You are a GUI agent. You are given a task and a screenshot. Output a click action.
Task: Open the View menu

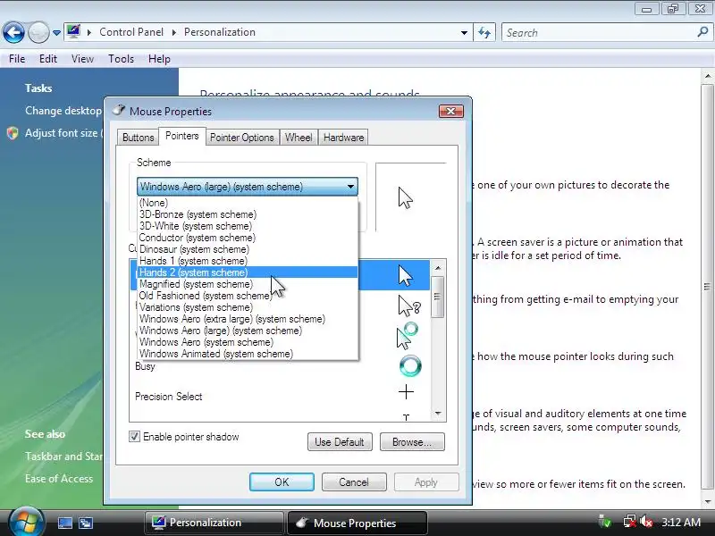82,59
